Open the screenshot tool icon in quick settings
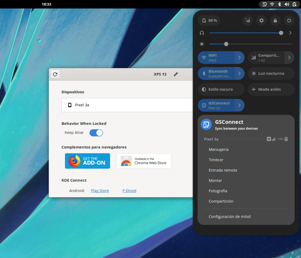Screen dimensions: 301x258 coord(248,20)
